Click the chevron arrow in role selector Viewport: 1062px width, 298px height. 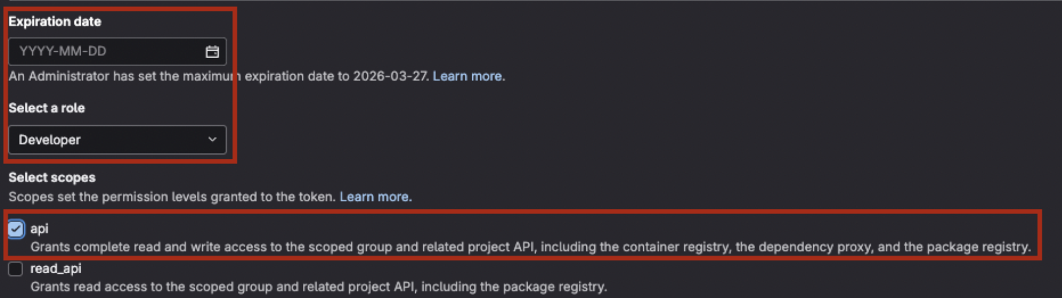click(212, 140)
